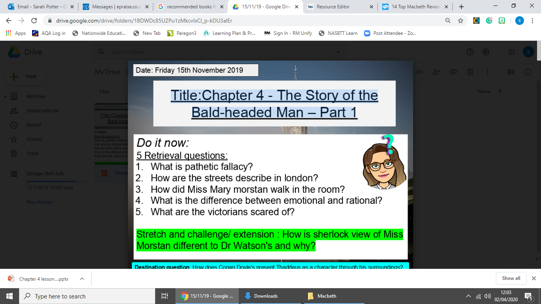Open Trash in the Drive sidebar
Image resolution: width=541 pixels, height=304 pixels.
click(32, 154)
